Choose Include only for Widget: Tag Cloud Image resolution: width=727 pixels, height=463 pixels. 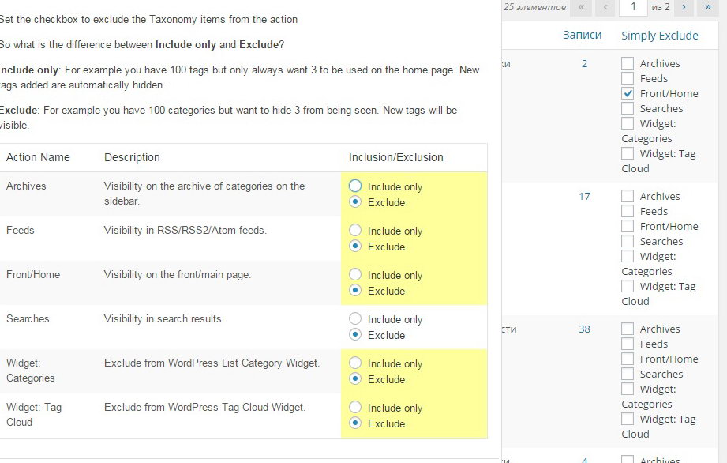coord(355,408)
